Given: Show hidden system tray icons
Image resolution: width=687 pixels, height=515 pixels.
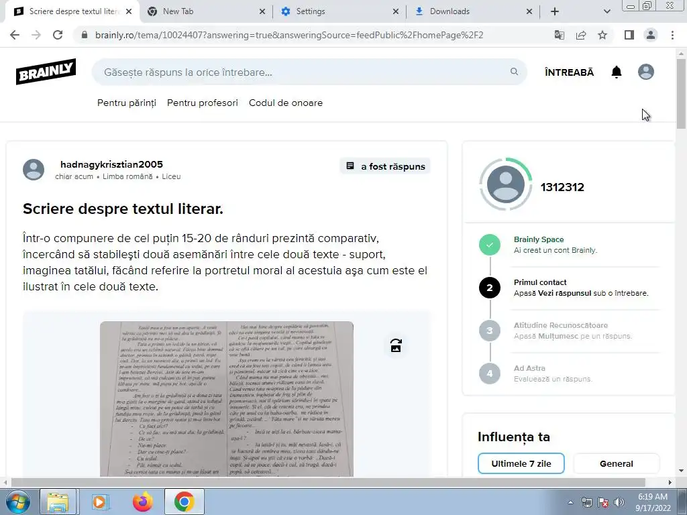Looking at the screenshot, I should coord(570,502).
